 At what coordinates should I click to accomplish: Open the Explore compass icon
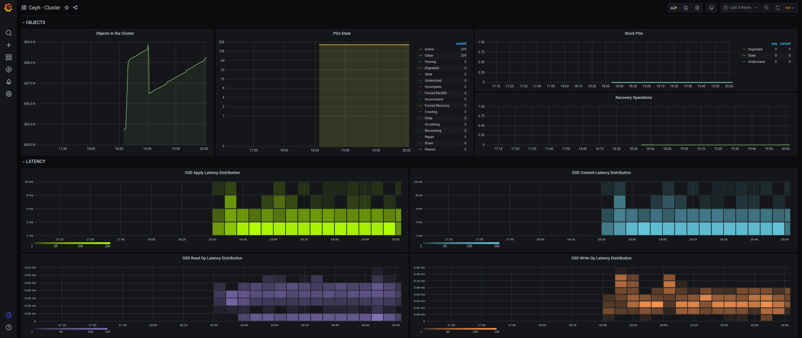pyautogui.click(x=9, y=69)
